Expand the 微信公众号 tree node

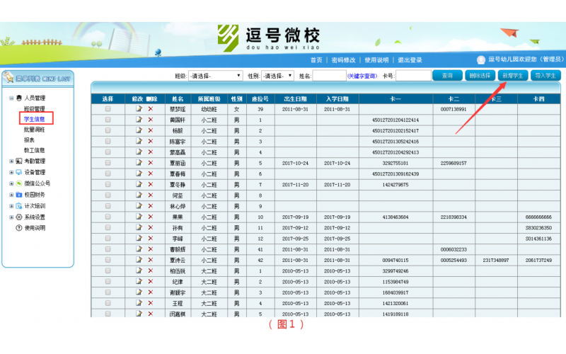tap(11, 183)
